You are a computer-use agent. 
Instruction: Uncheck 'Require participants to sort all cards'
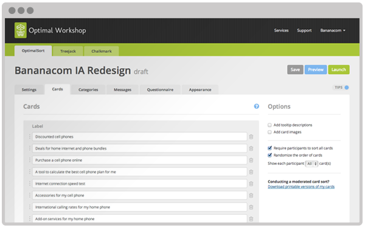point(269,148)
